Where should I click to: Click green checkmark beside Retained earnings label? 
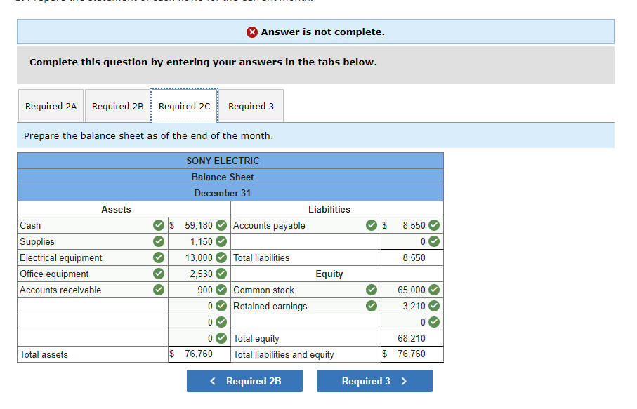tap(372, 306)
